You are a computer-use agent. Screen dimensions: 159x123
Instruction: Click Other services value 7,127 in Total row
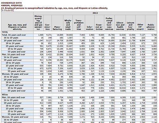click(x=142, y=35)
